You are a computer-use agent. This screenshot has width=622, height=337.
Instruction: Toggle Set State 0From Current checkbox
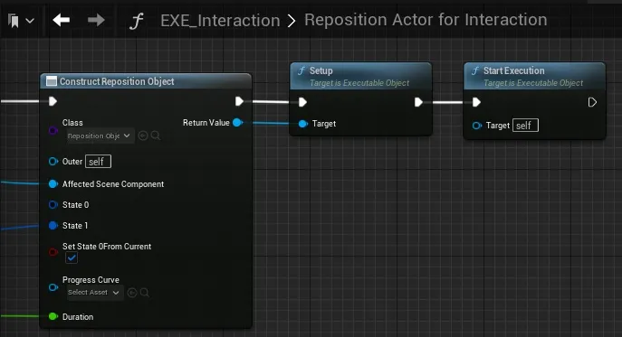pyautogui.click(x=72, y=258)
